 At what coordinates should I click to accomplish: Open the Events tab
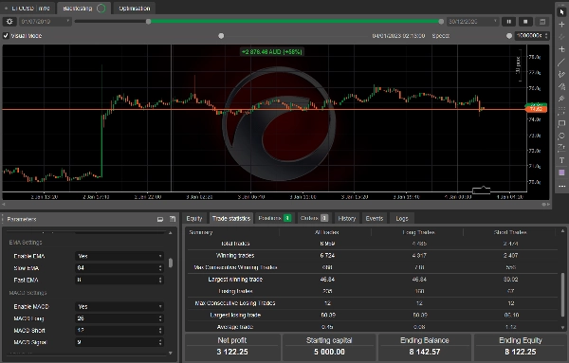tap(375, 218)
